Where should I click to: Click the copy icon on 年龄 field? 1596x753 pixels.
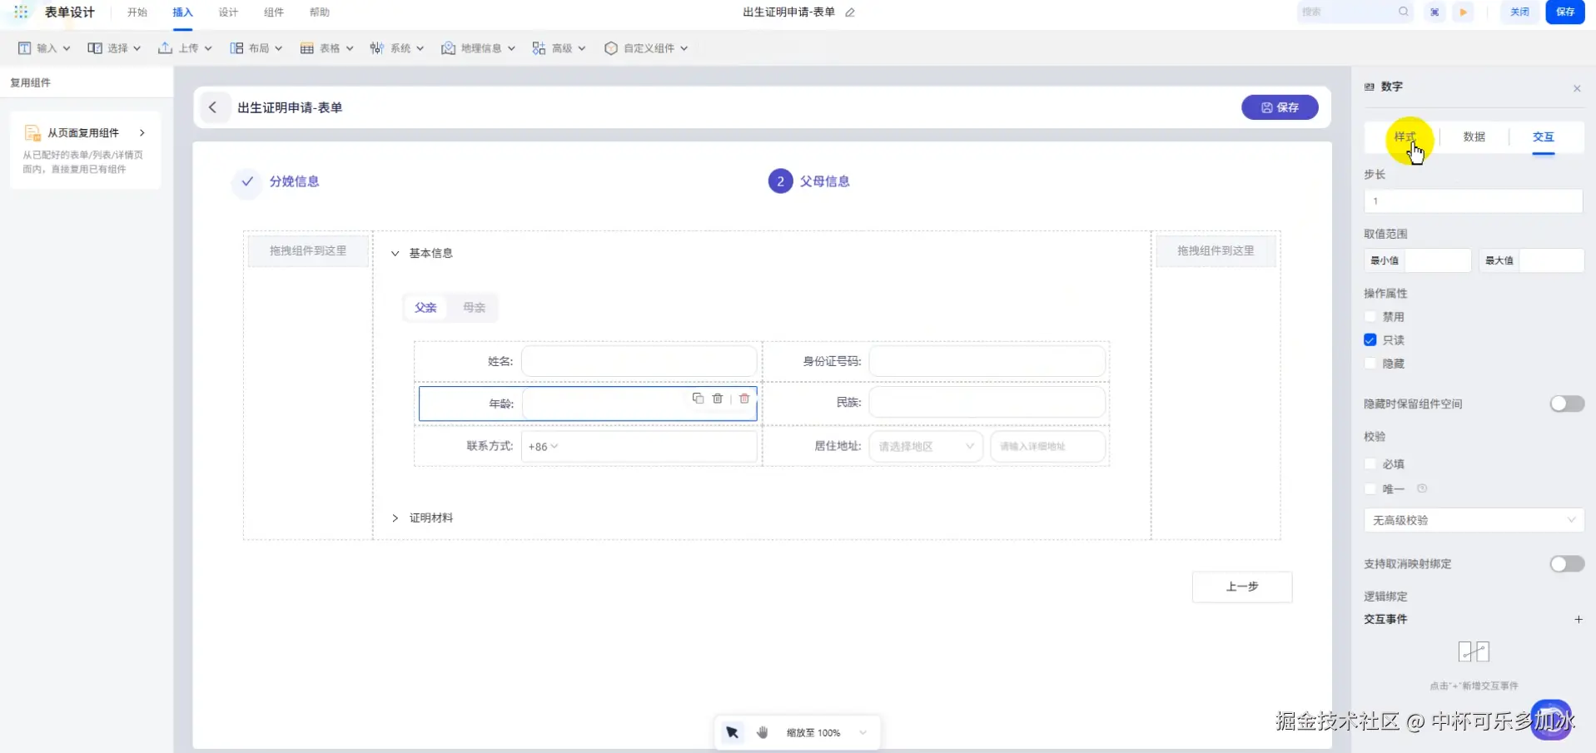[698, 399]
